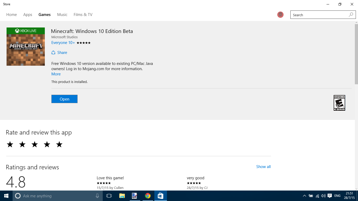Rate the app five stars

point(59,144)
